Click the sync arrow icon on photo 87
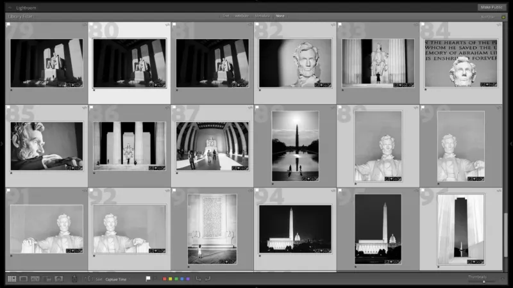 click(x=250, y=108)
